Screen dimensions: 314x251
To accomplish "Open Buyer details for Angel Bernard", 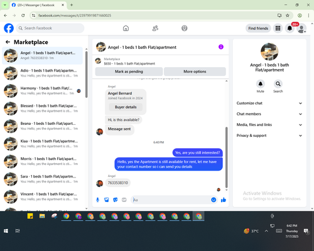I will (x=126, y=107).
